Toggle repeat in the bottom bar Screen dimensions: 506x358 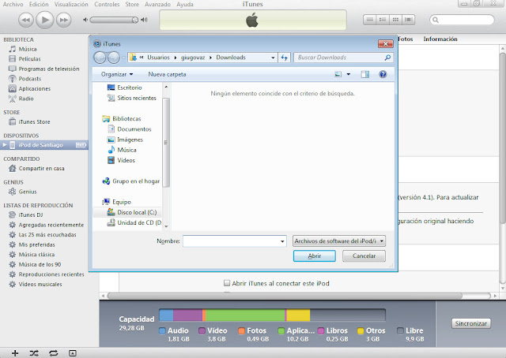[x=54, y=353]
